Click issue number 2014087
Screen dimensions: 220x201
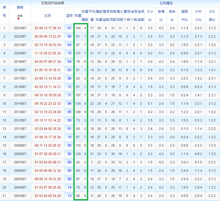coord(20,104)
